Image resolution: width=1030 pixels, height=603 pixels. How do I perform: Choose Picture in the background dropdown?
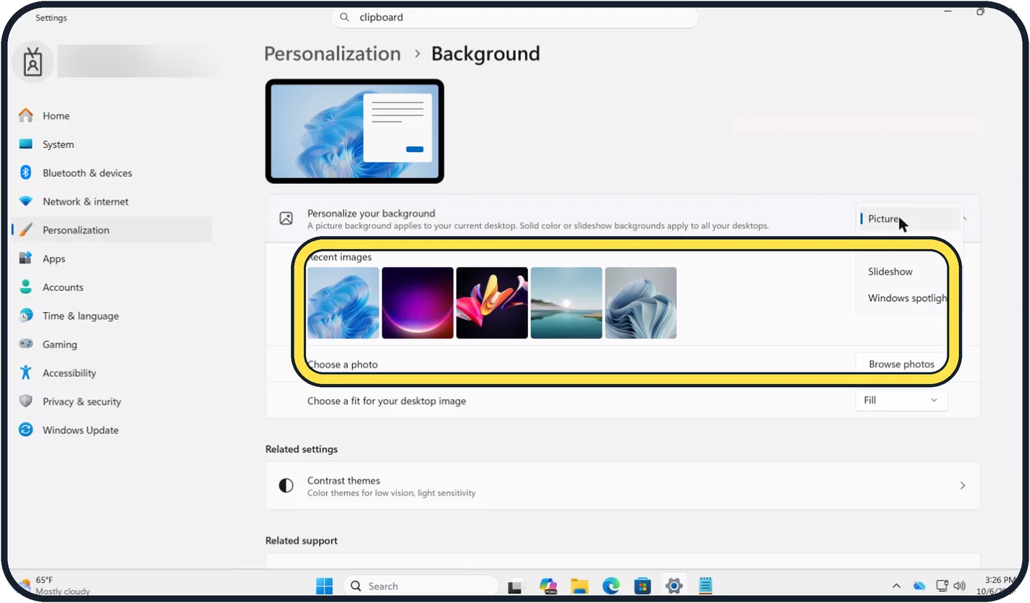[x=909, y=219]
